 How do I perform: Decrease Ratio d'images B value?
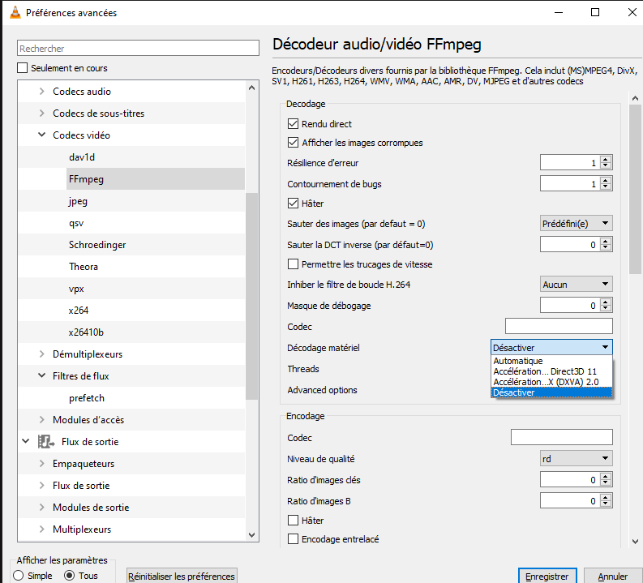[605, 504]
